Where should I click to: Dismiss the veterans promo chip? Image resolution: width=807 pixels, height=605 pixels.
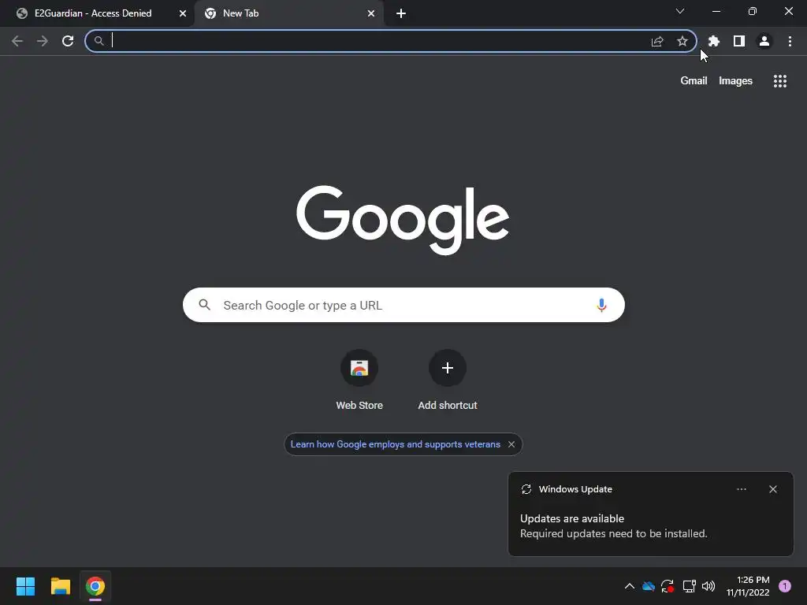click(511, 444)
